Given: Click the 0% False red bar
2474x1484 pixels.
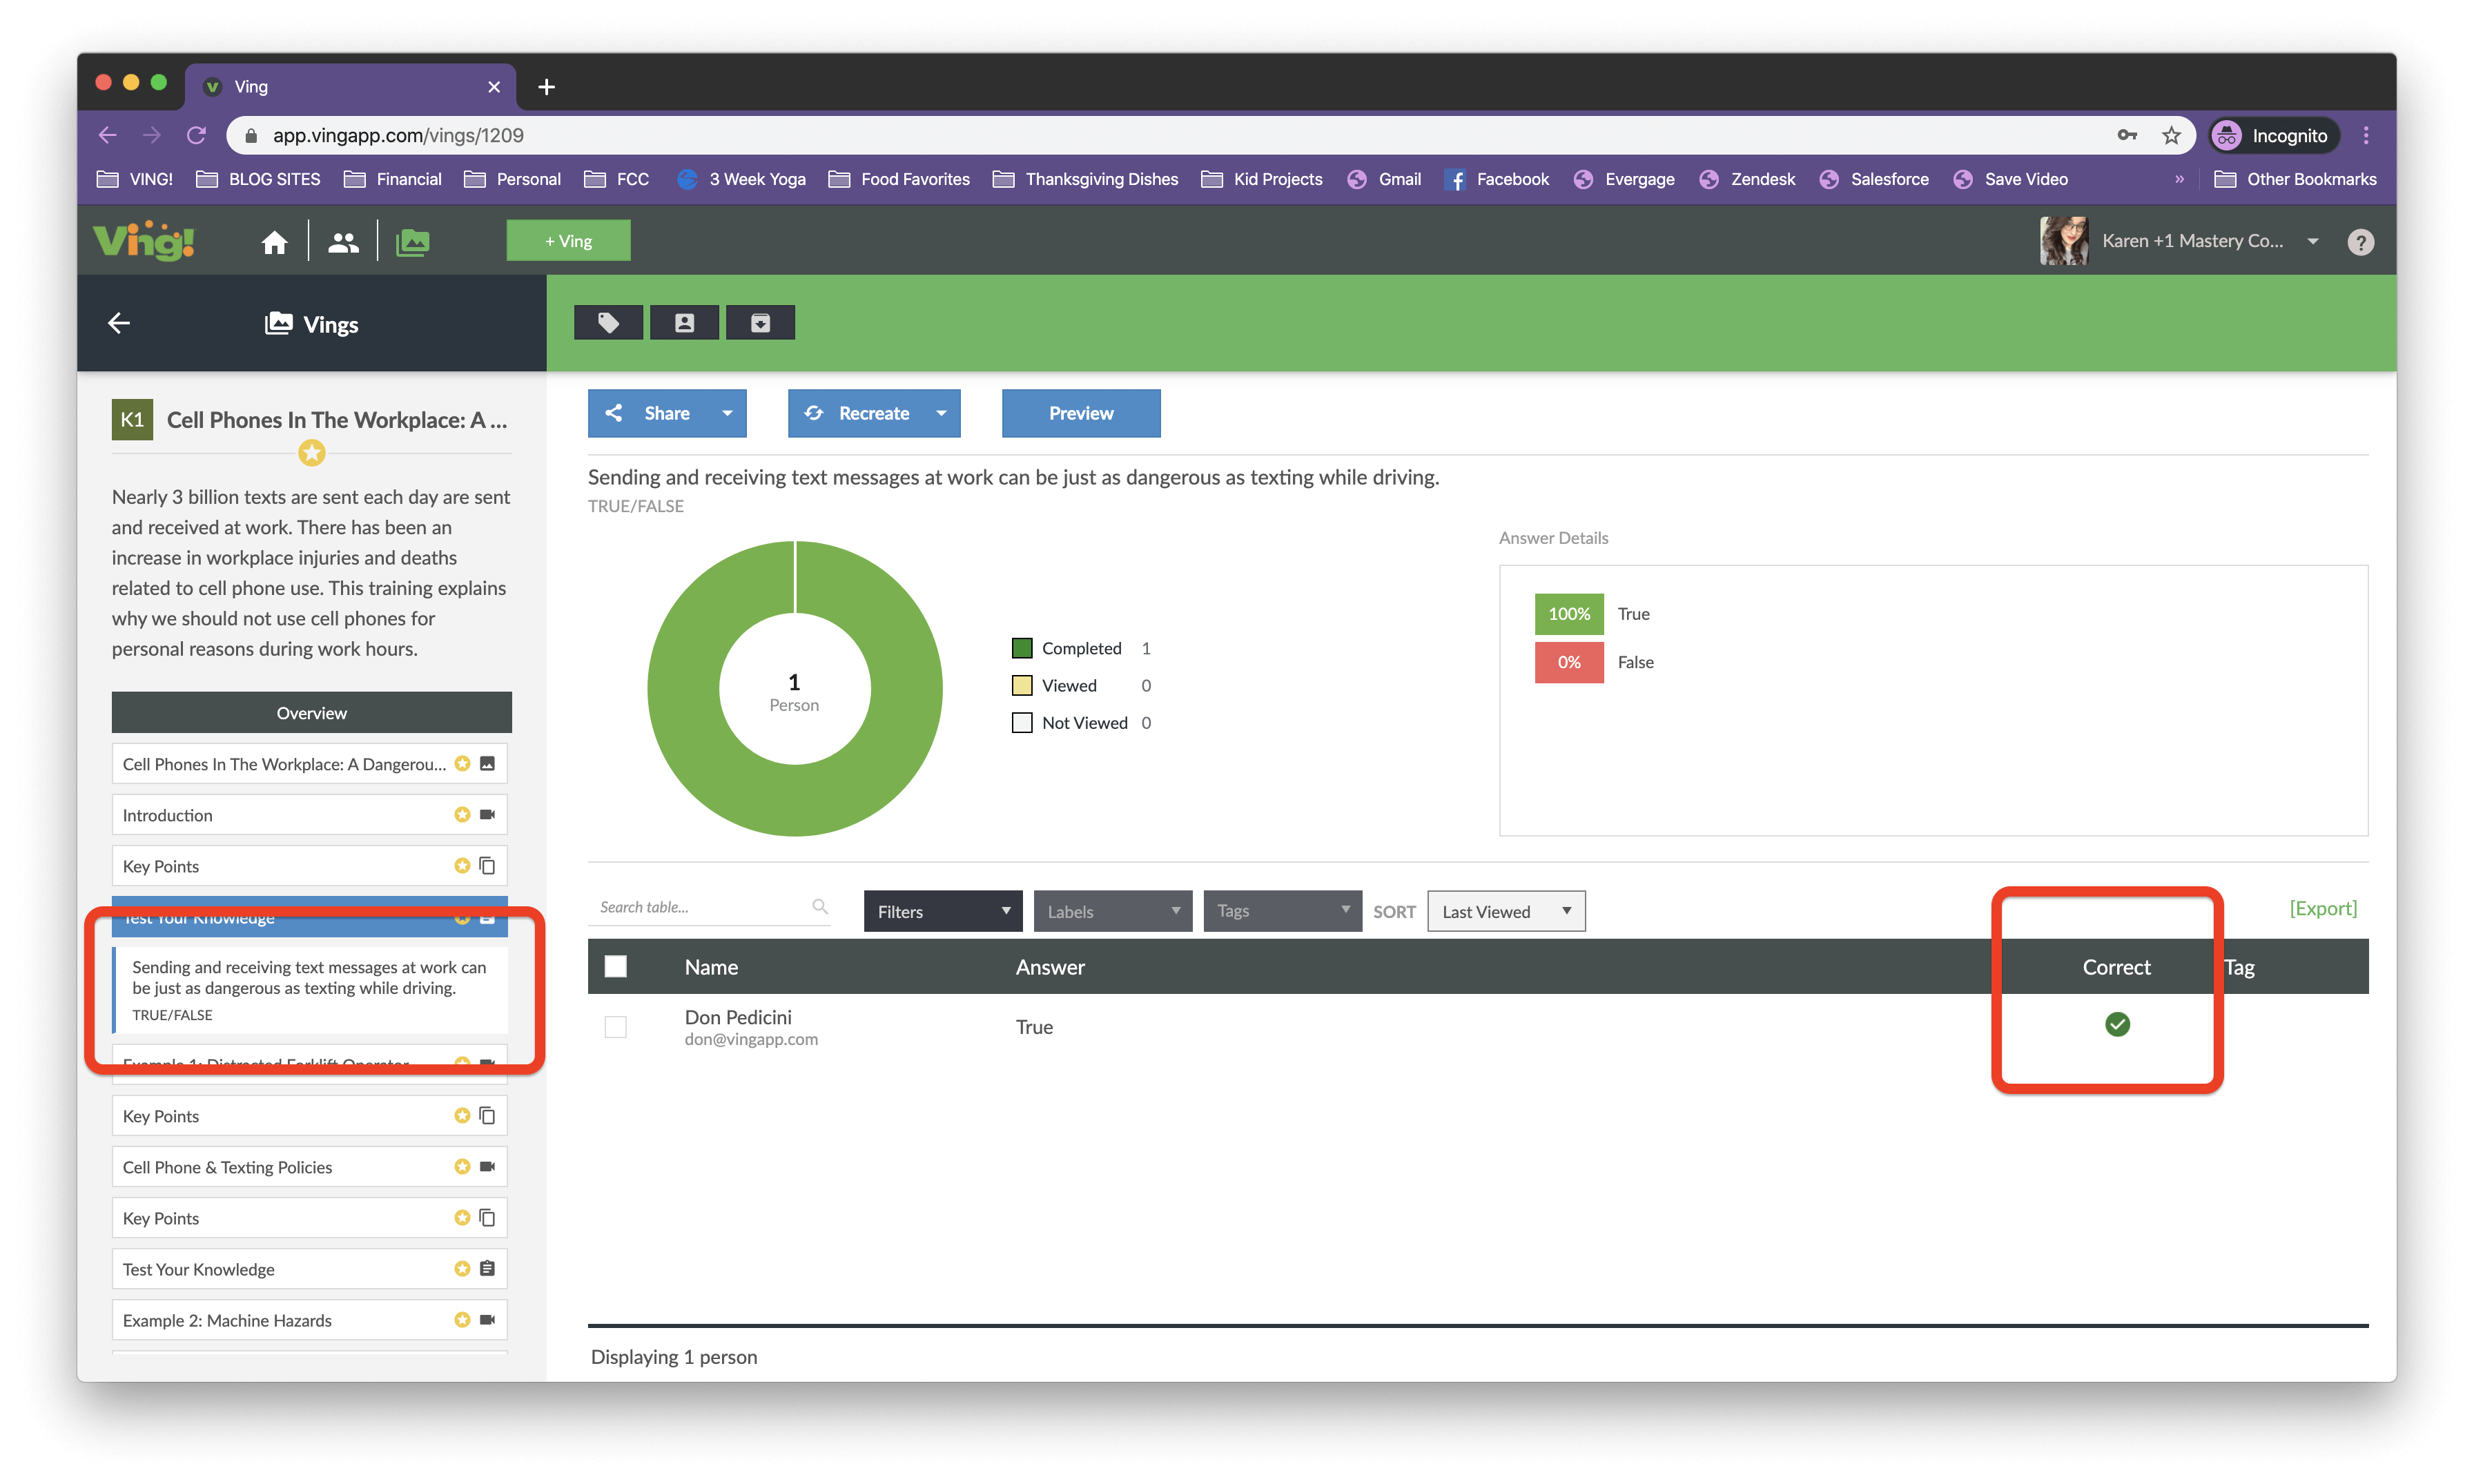Looking at the screenshot, I should point(1569,662).
